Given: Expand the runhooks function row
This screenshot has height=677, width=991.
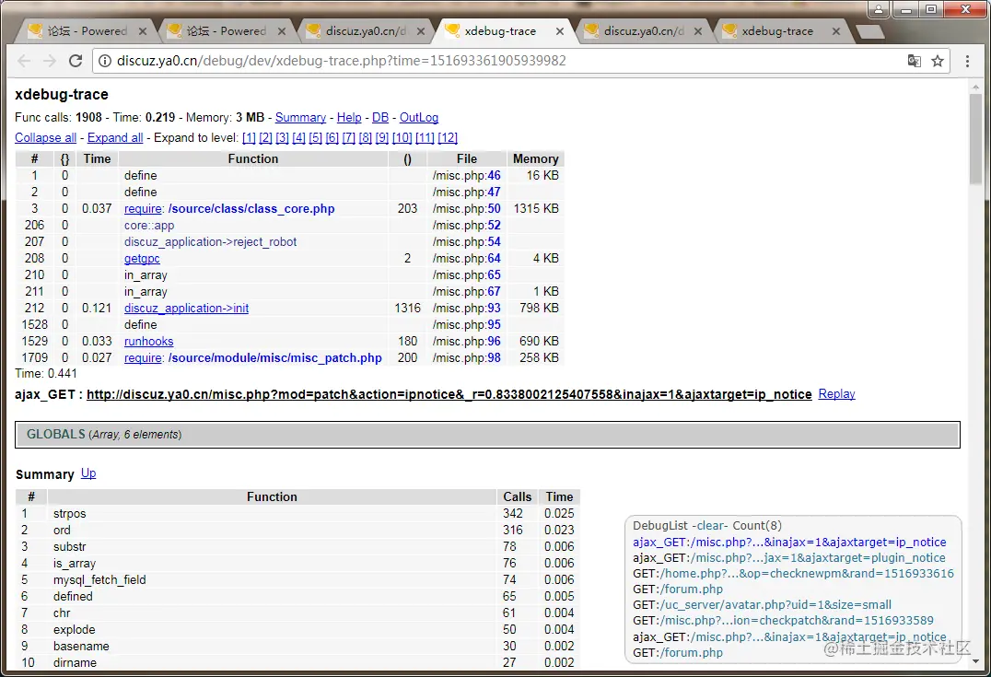Looking at the screenshot, I should click(148, 342).
